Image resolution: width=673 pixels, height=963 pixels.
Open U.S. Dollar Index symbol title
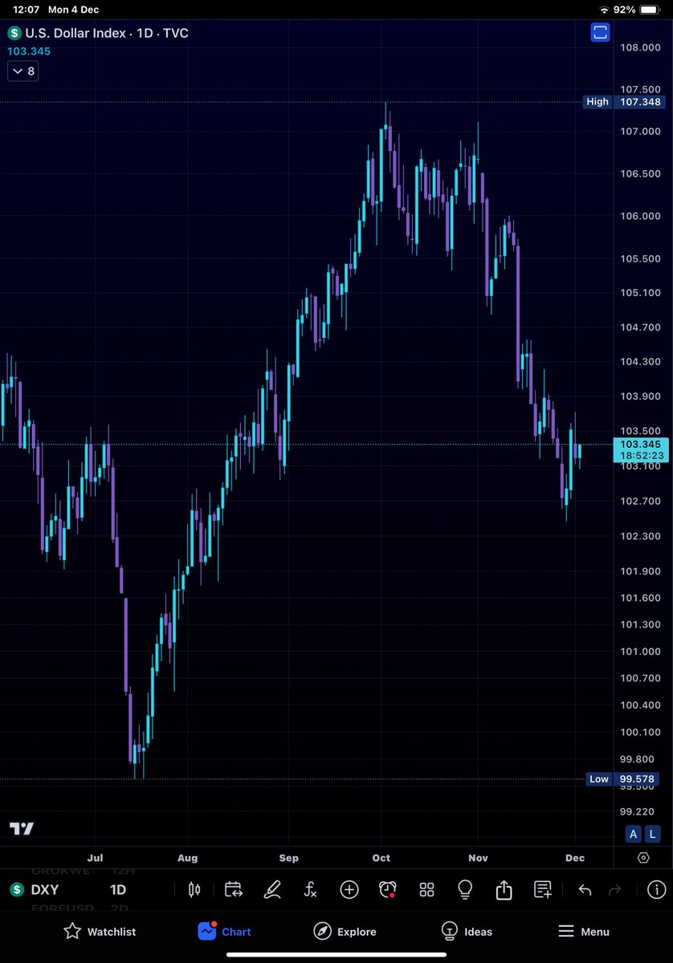click(107, 34)
